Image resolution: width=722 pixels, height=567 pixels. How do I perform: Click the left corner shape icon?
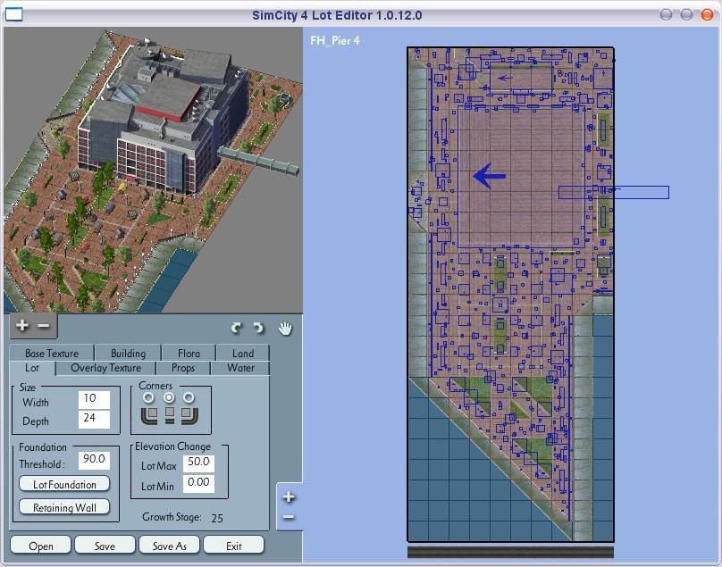tap(149, 414)
